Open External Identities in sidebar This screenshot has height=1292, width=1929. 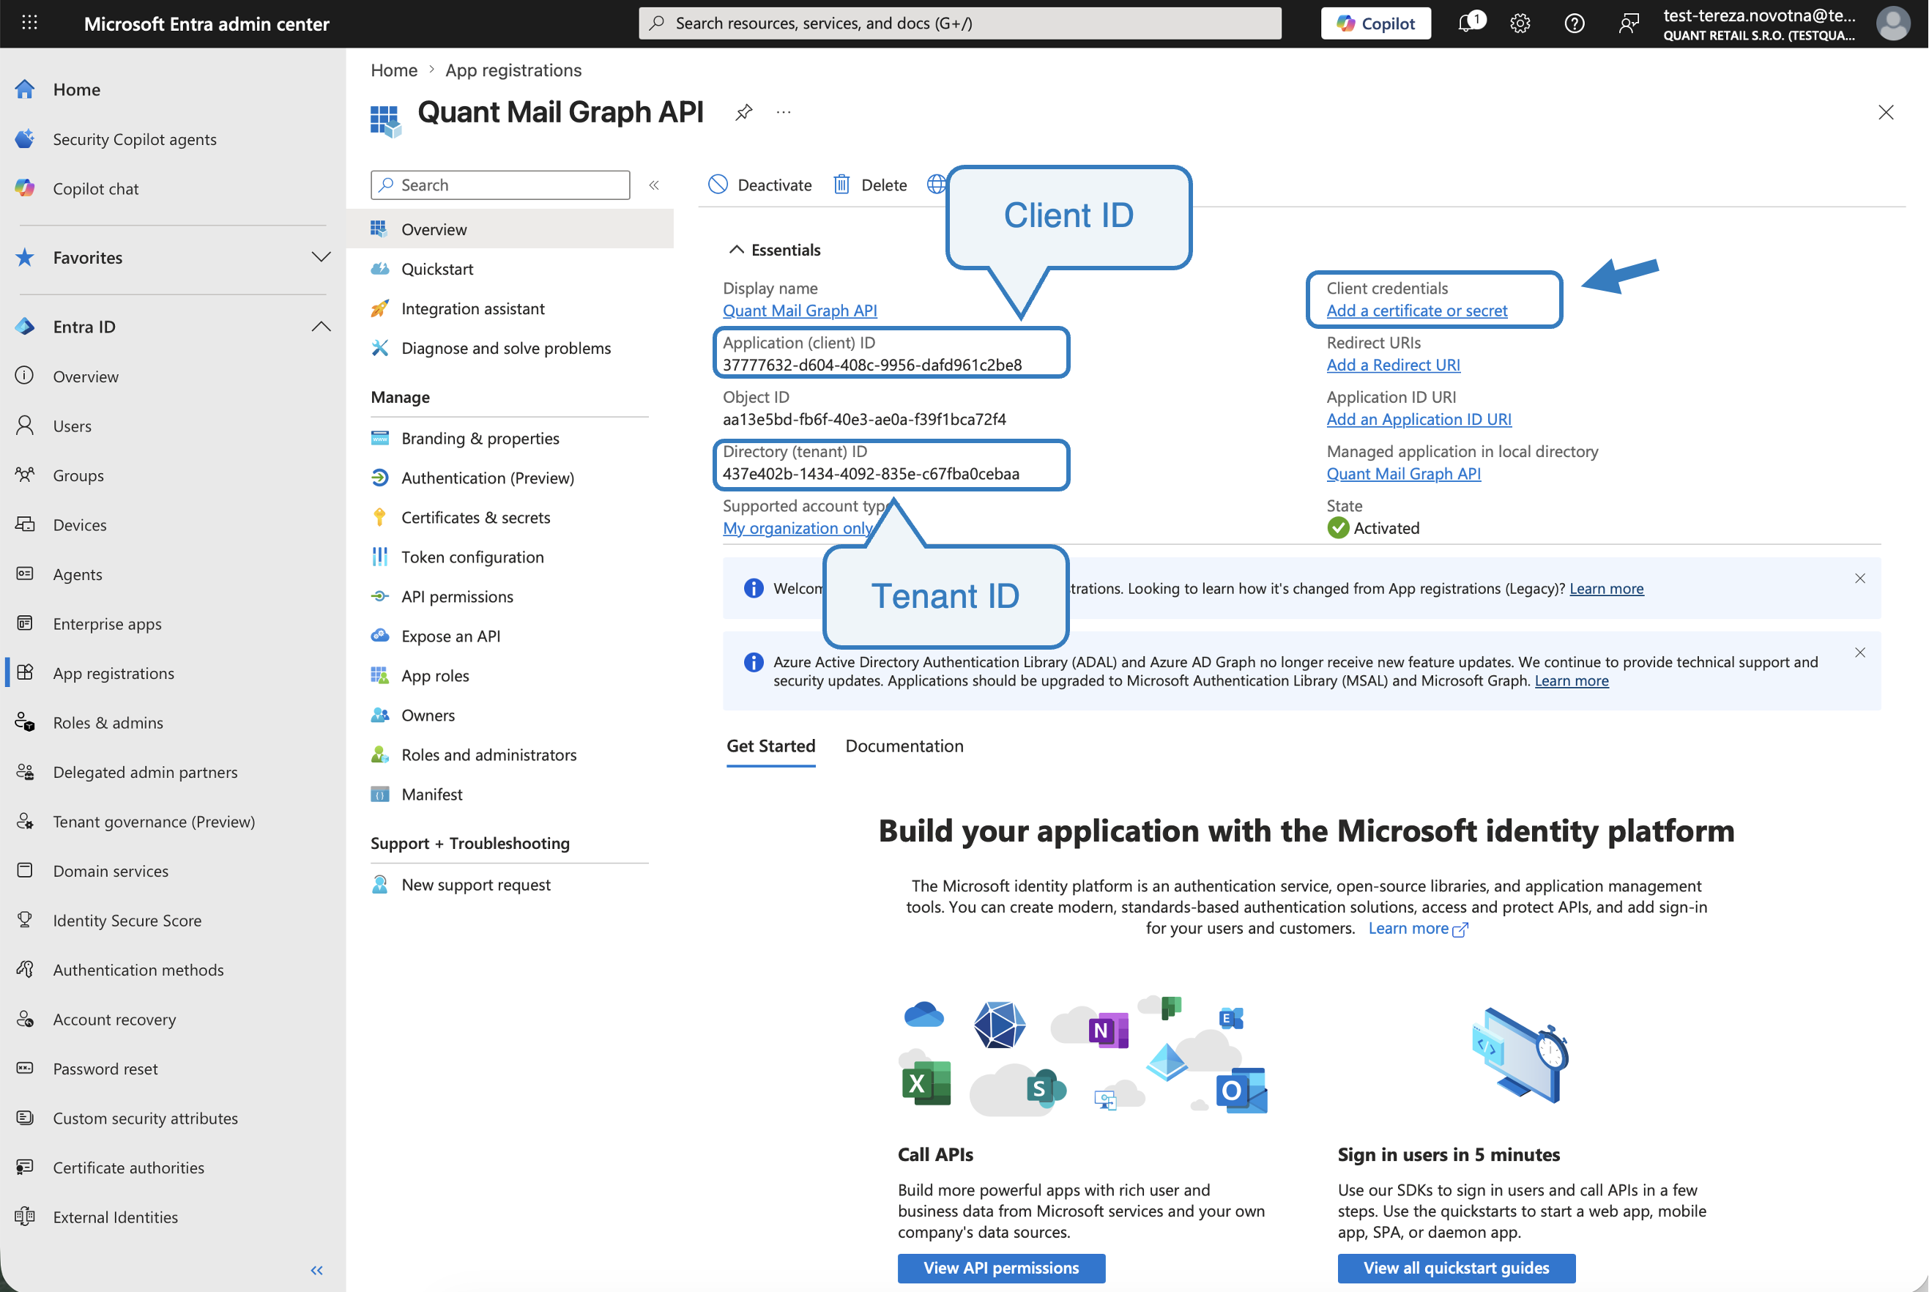point(115,1217)
